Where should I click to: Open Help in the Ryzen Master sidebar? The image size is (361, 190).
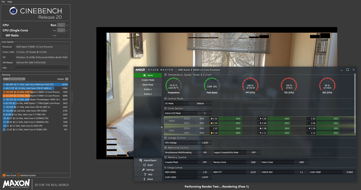point(148,174)
